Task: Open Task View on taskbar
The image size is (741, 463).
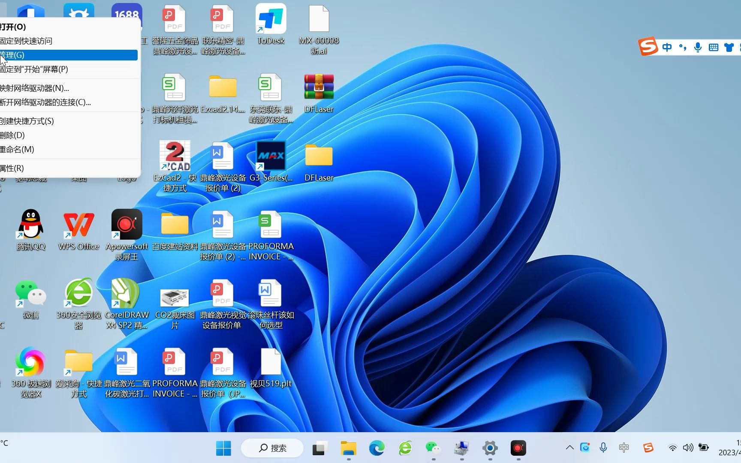Action: pyautogui.click(x=320, y=448)
